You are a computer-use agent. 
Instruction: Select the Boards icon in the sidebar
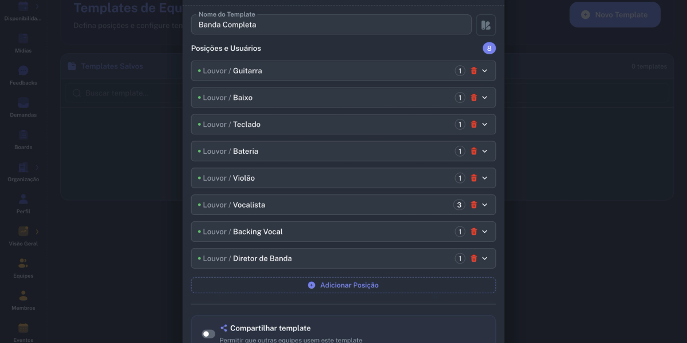point(23,135)
